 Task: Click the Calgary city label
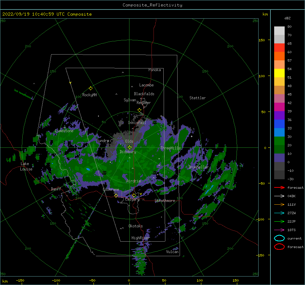click(132, 199)
